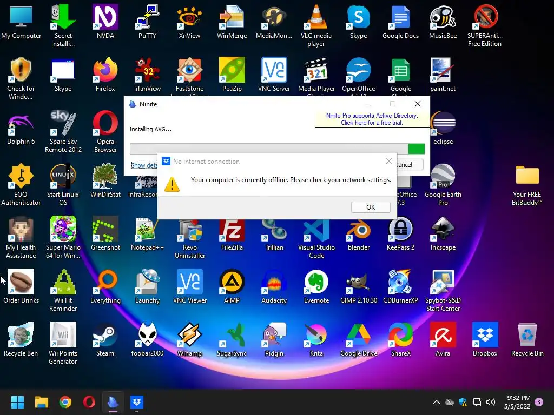Open the PuTTY desktop shortcut
The height and width of the screenshot is (415, 554).
(147, 21)
